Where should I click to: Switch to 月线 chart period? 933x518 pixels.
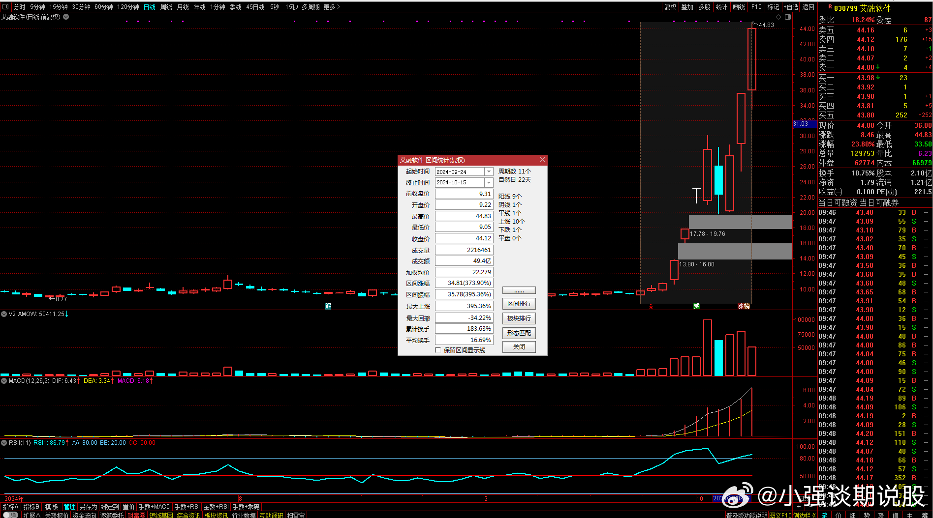tap(183, 7)
